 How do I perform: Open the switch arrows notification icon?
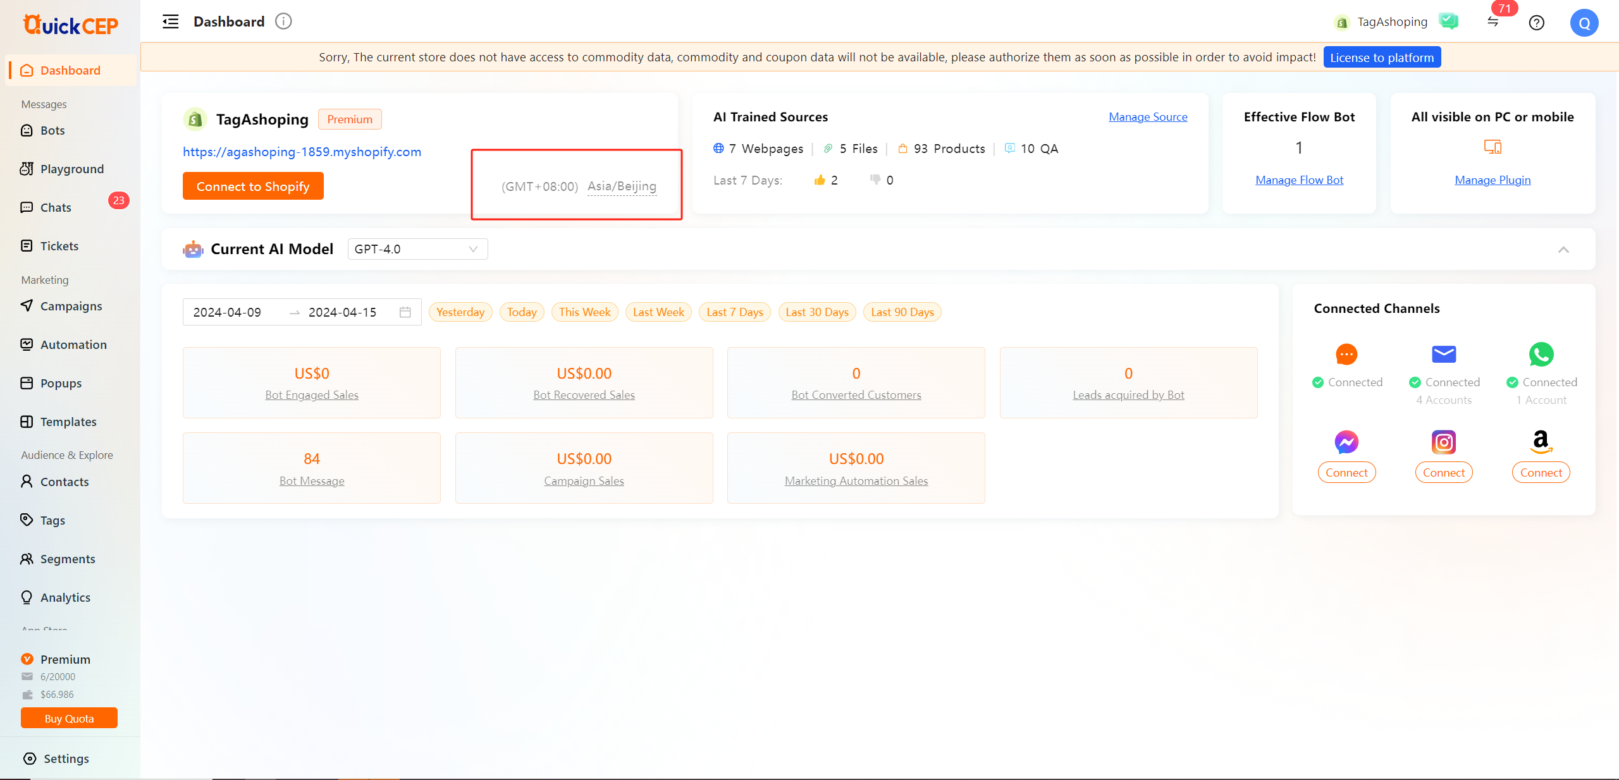pos(1493,21)
